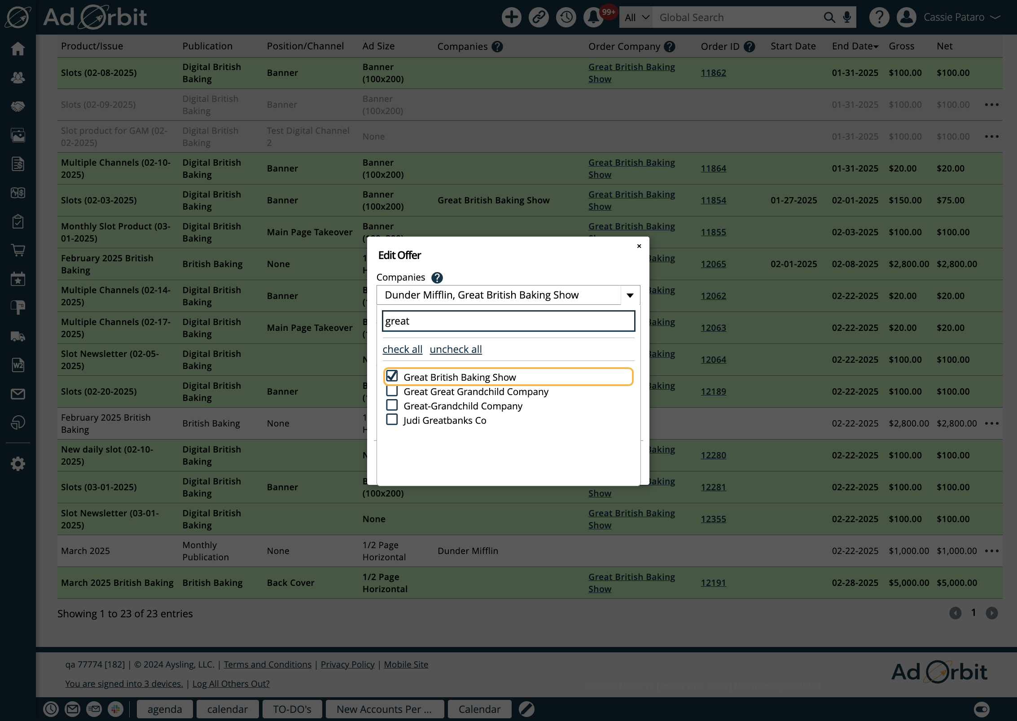1017x721 pixels.
Task: Open the W2 document icon in sidebar
Action: [x=18, y=365]
